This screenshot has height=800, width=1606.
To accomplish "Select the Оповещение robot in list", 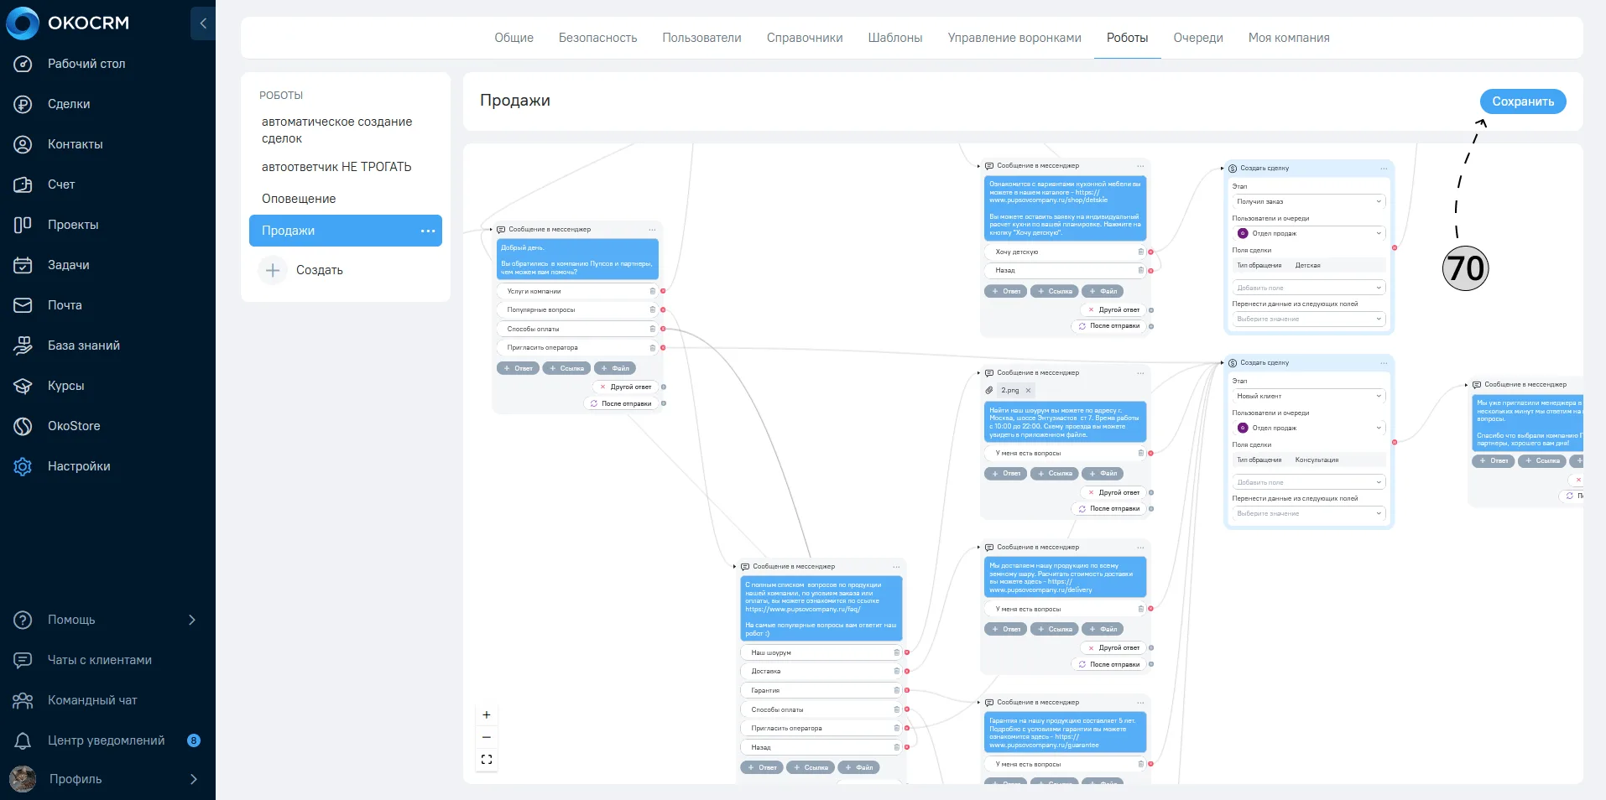I will point(299,199).
